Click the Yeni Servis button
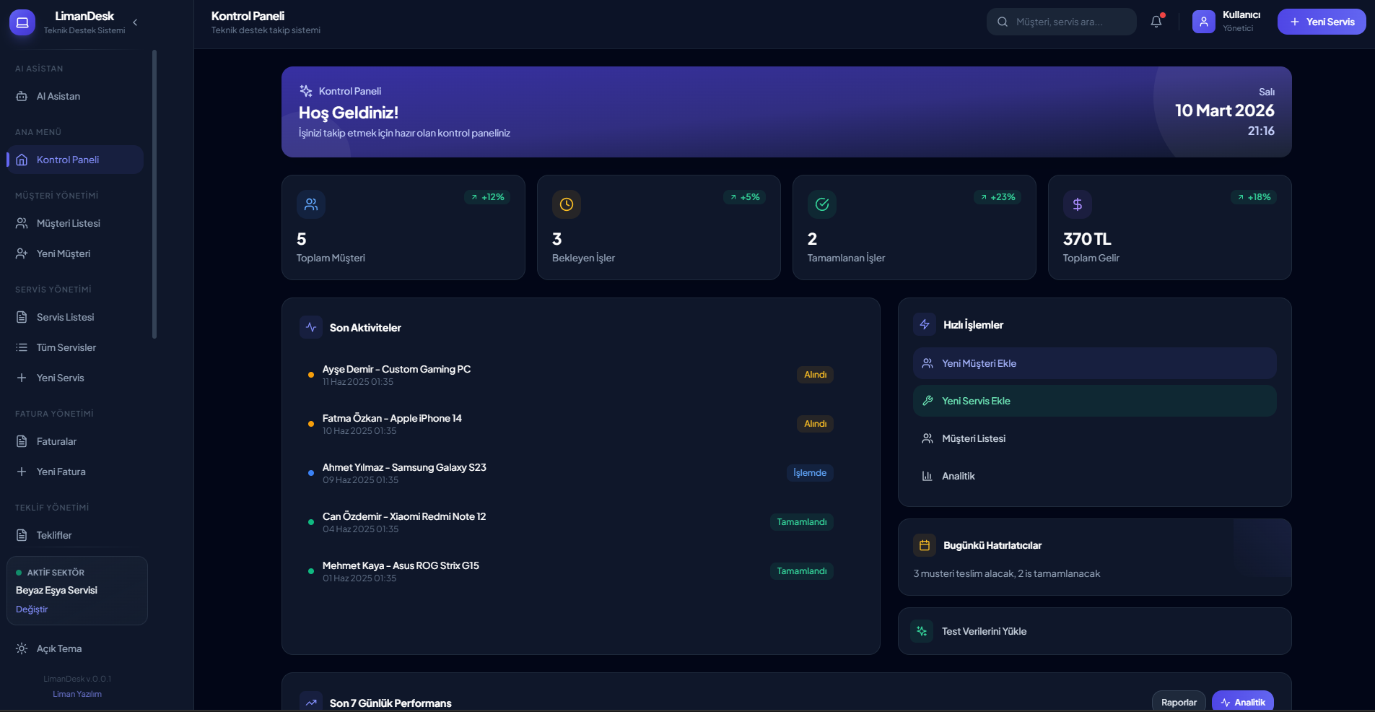This screenshot has width=1375, height=712. coord(1321,22)
